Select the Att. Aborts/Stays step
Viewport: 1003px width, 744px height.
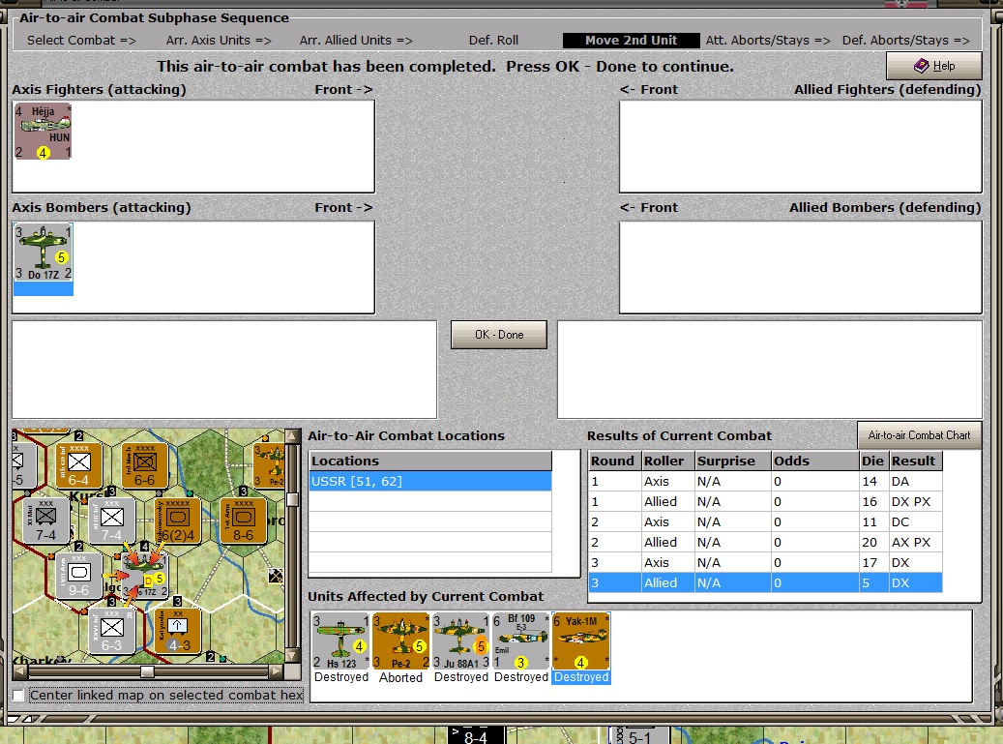(x=768, y=41)
